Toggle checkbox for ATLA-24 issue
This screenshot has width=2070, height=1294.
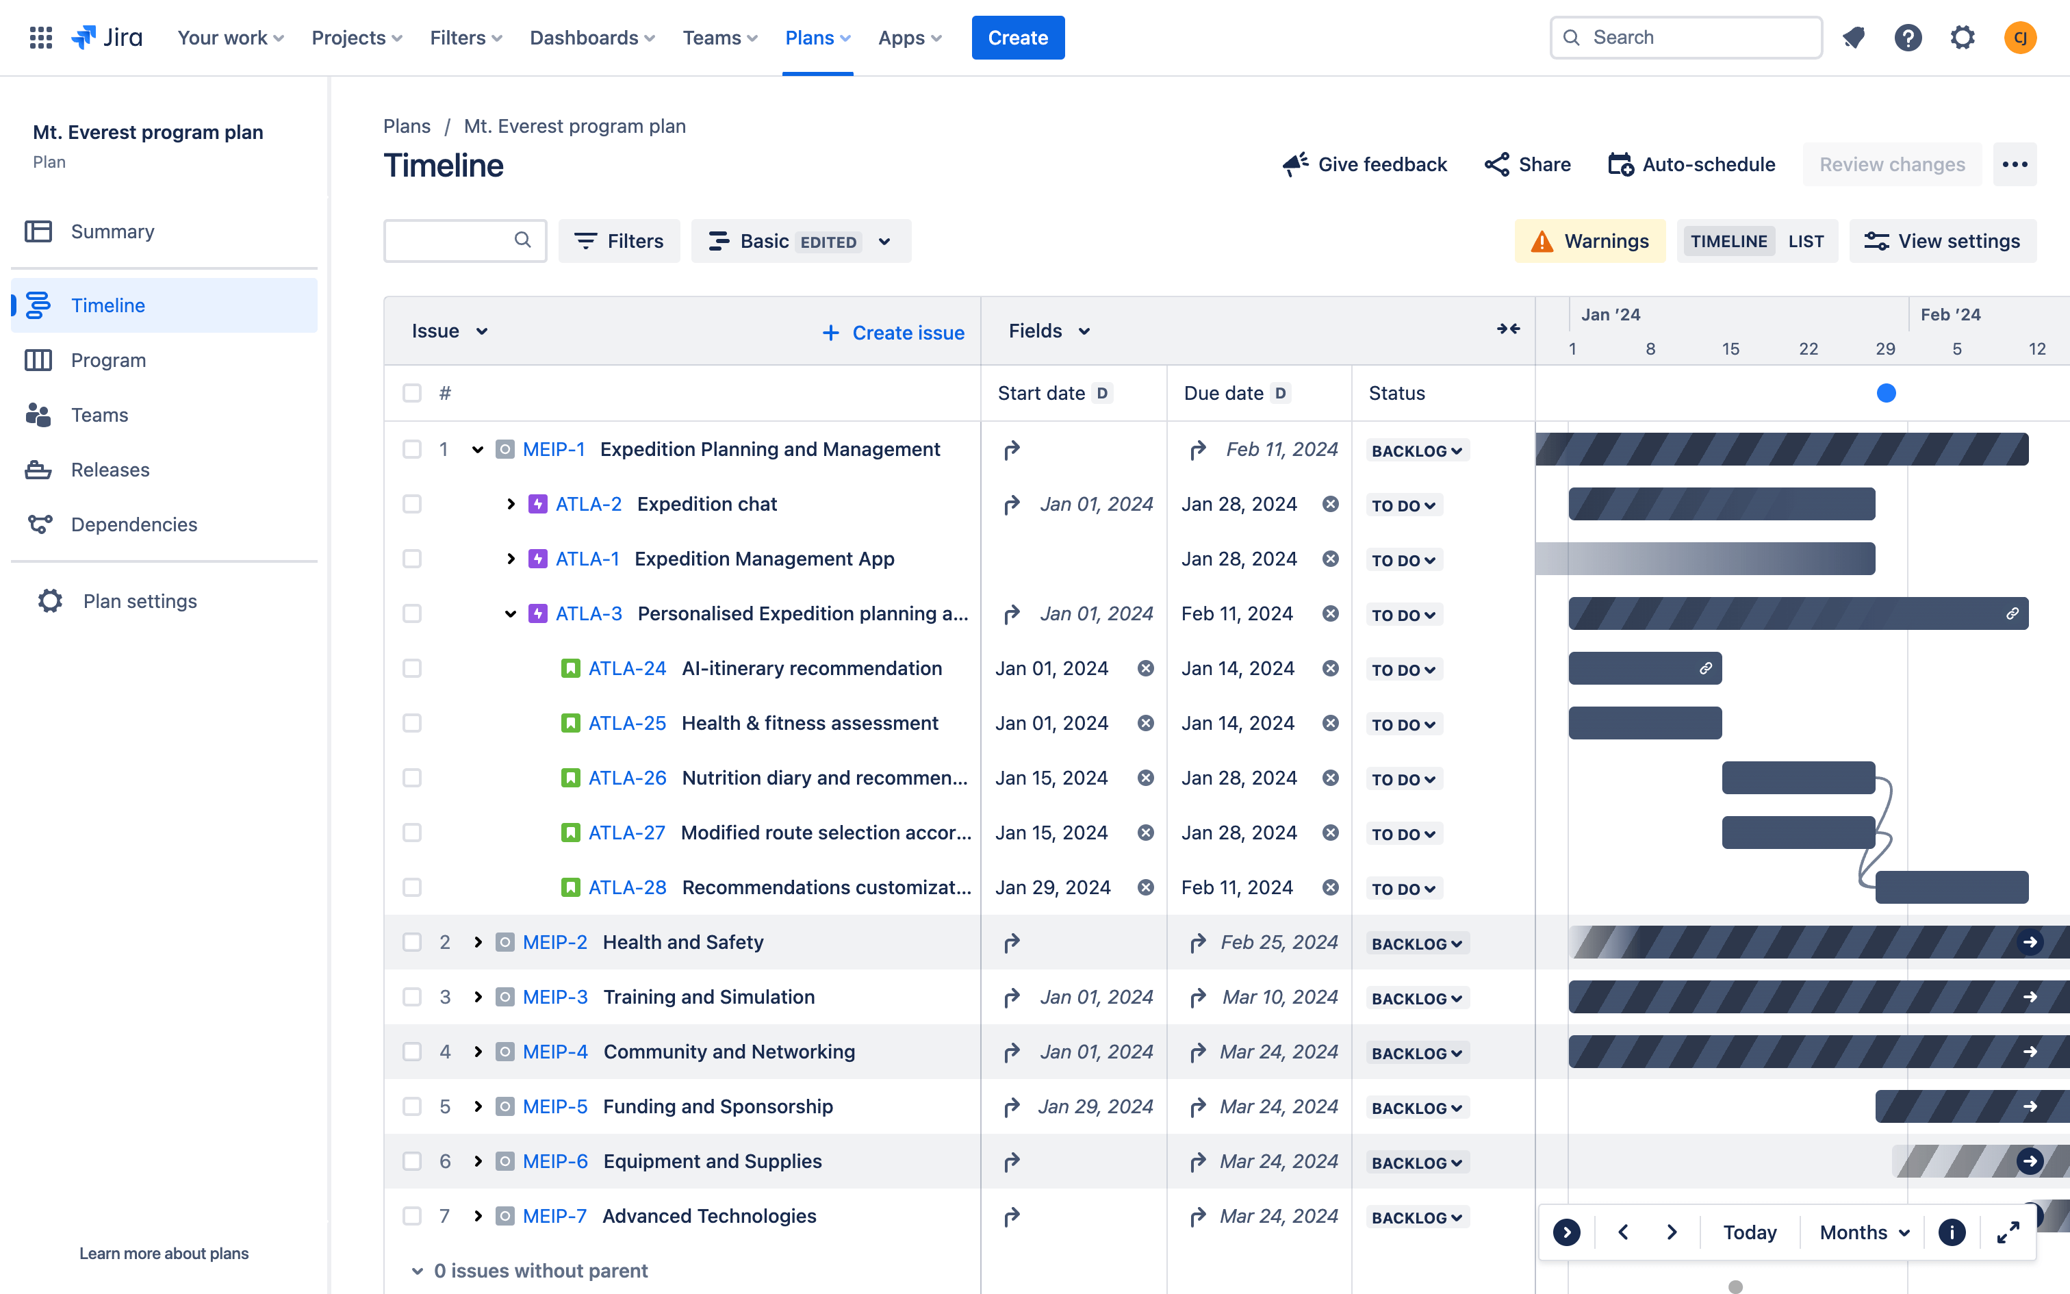click(411, 668)
